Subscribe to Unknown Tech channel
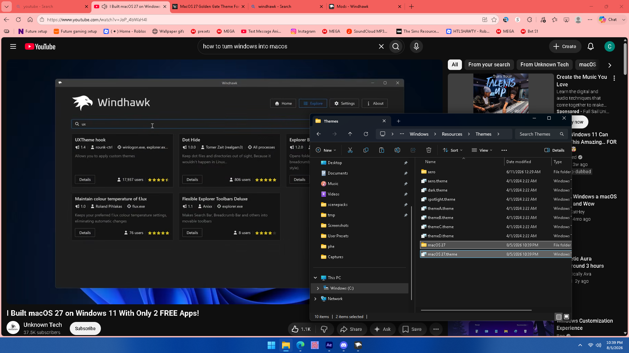 (x=85, y=328)
